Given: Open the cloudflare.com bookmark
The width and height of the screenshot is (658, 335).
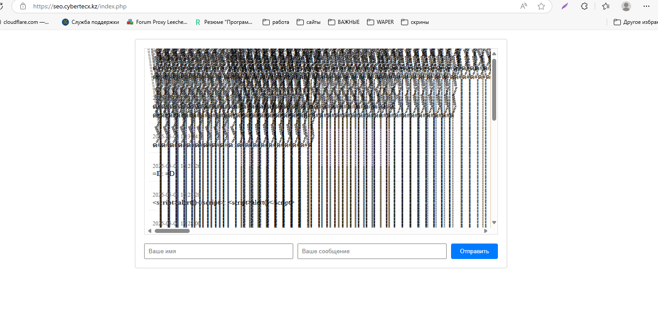Looking at the screenshot, I should click(26, 22).
